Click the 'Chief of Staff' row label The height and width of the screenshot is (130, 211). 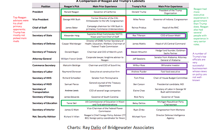click(x=40, y=28)
